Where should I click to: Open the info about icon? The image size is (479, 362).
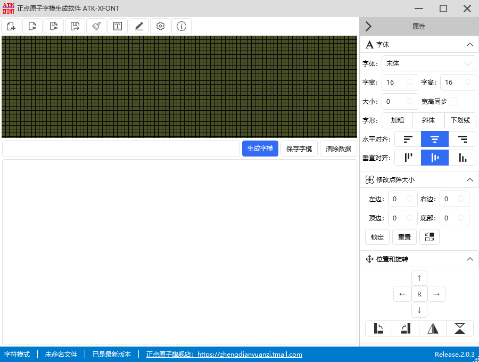click(x=181, y=26)
